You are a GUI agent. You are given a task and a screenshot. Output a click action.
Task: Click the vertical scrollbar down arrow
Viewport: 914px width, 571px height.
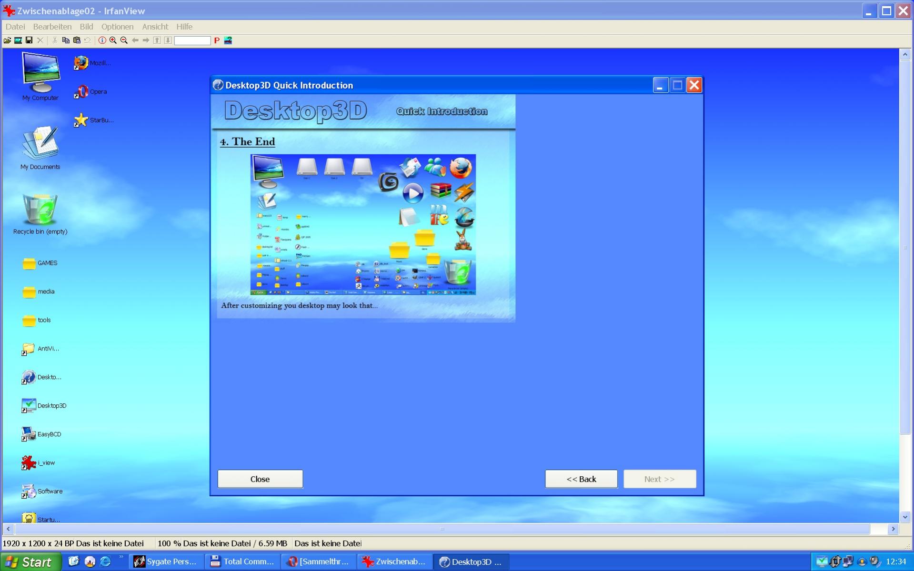[905, 517]
